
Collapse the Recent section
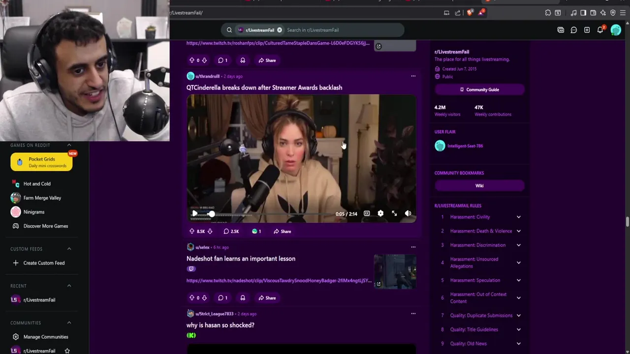tap(69, 286)
